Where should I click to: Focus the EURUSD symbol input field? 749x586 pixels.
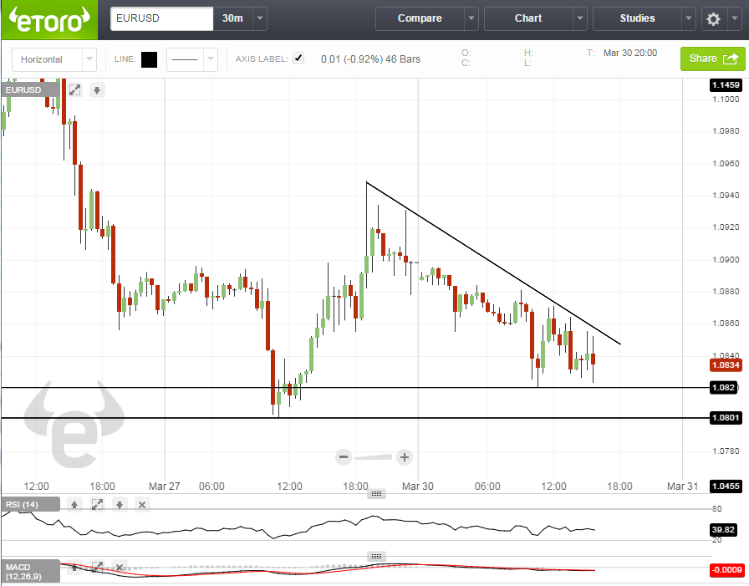162,18
